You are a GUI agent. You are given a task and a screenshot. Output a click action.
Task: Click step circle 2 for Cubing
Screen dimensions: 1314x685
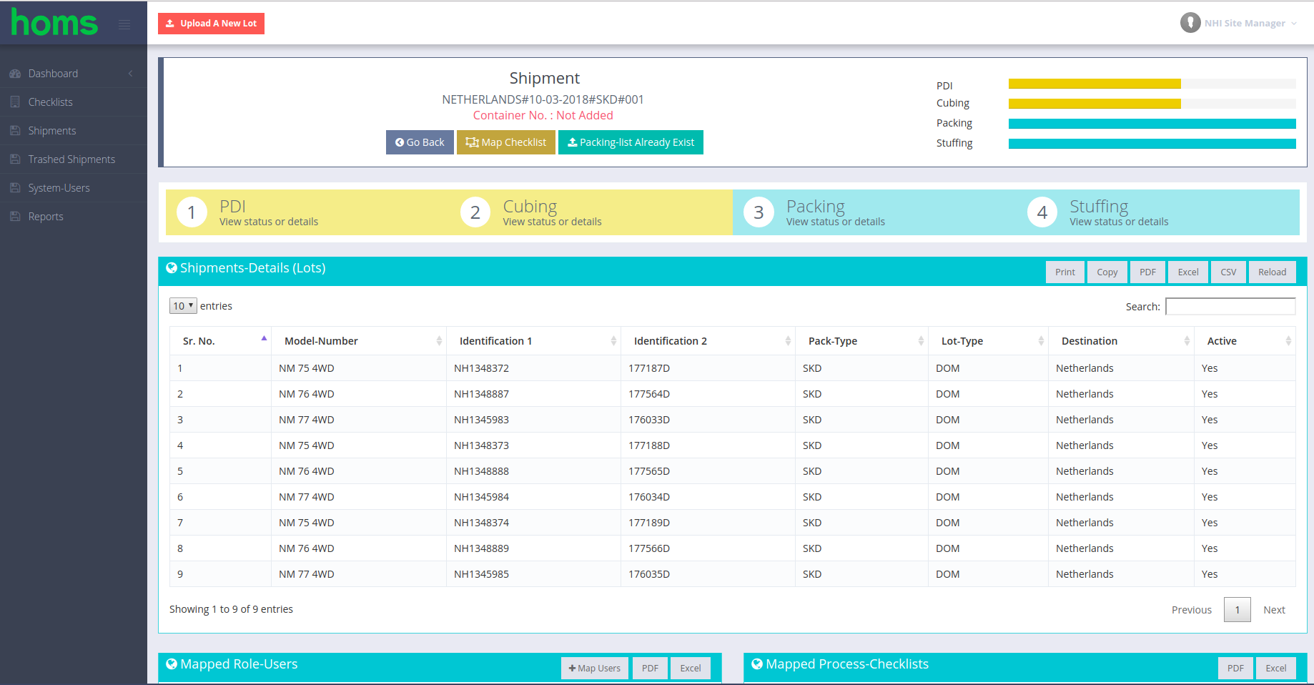475,212
